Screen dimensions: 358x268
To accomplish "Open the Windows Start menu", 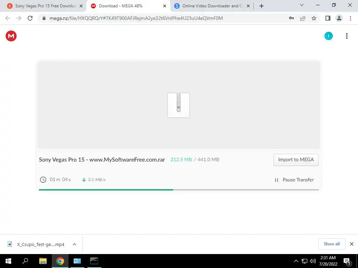I will (8, 261).
